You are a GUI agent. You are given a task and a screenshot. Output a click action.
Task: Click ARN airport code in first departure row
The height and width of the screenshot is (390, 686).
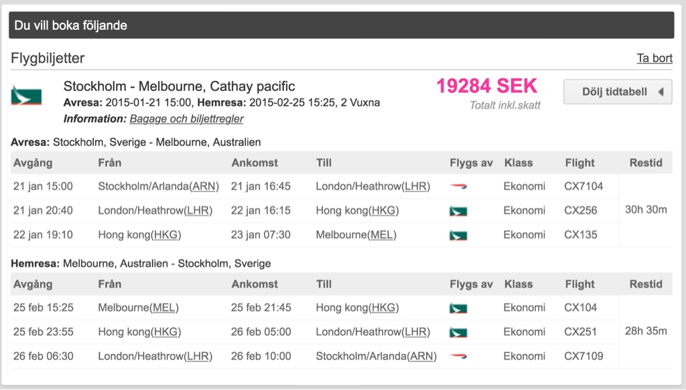tap(204, 187)
